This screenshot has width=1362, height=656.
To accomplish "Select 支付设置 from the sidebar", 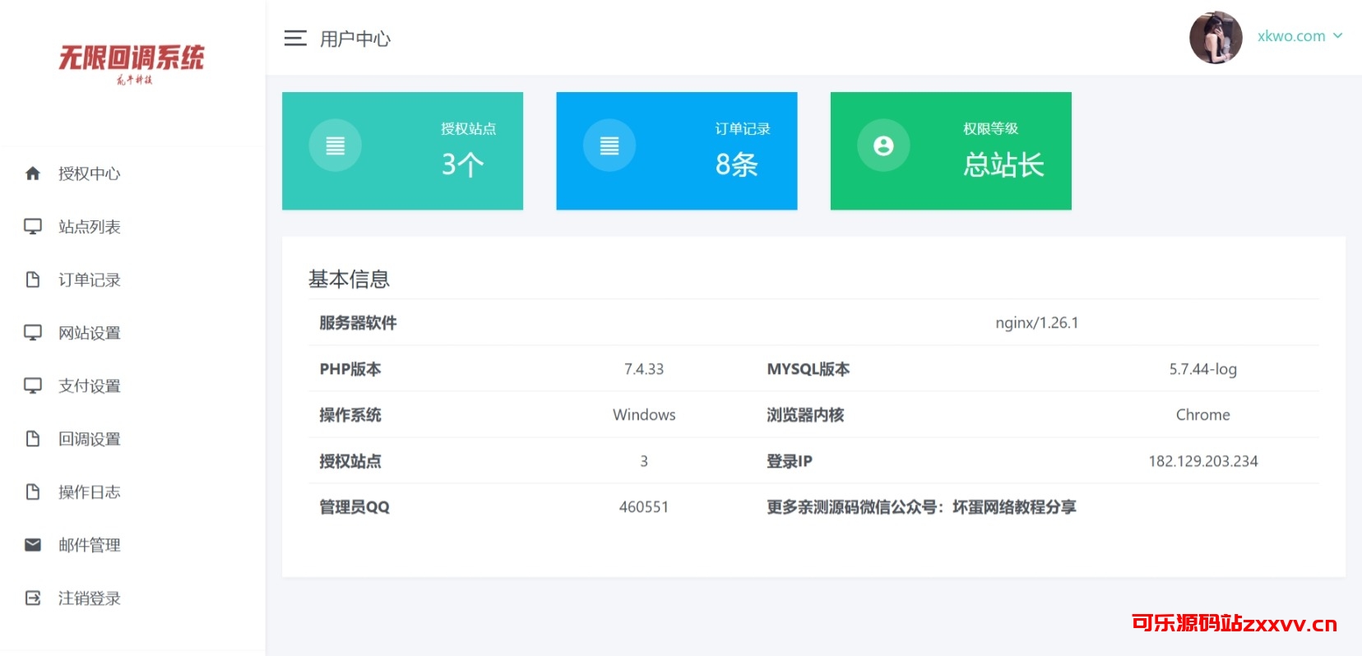I will 89,386.
